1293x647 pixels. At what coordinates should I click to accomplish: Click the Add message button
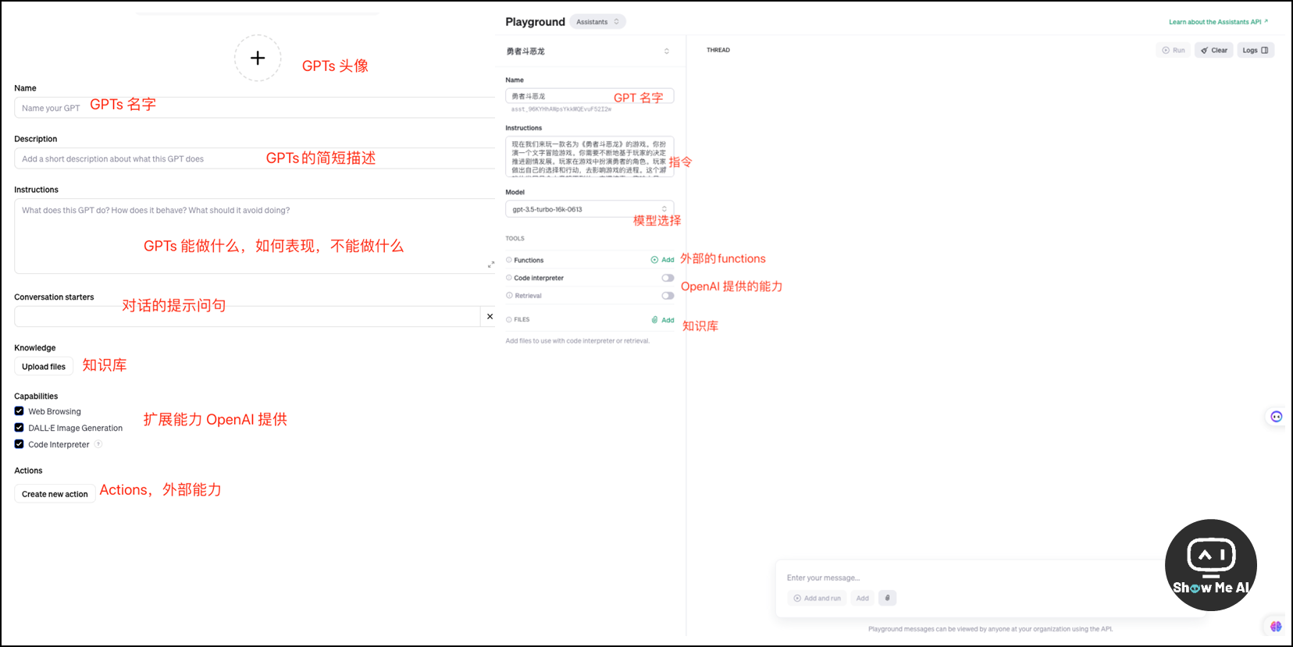[x=863, y=599]
